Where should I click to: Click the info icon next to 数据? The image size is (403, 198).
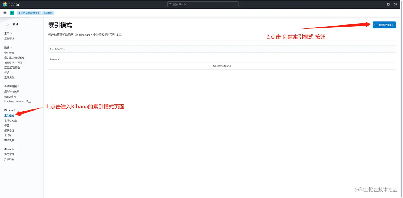[x=11, y=47]
